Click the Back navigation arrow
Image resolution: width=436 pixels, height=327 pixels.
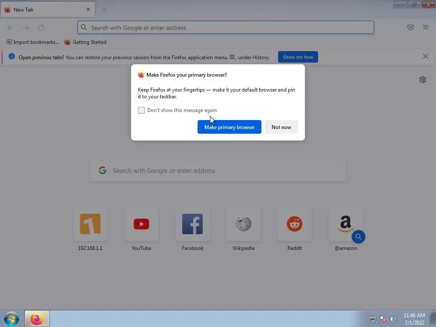tap(10, 28)
